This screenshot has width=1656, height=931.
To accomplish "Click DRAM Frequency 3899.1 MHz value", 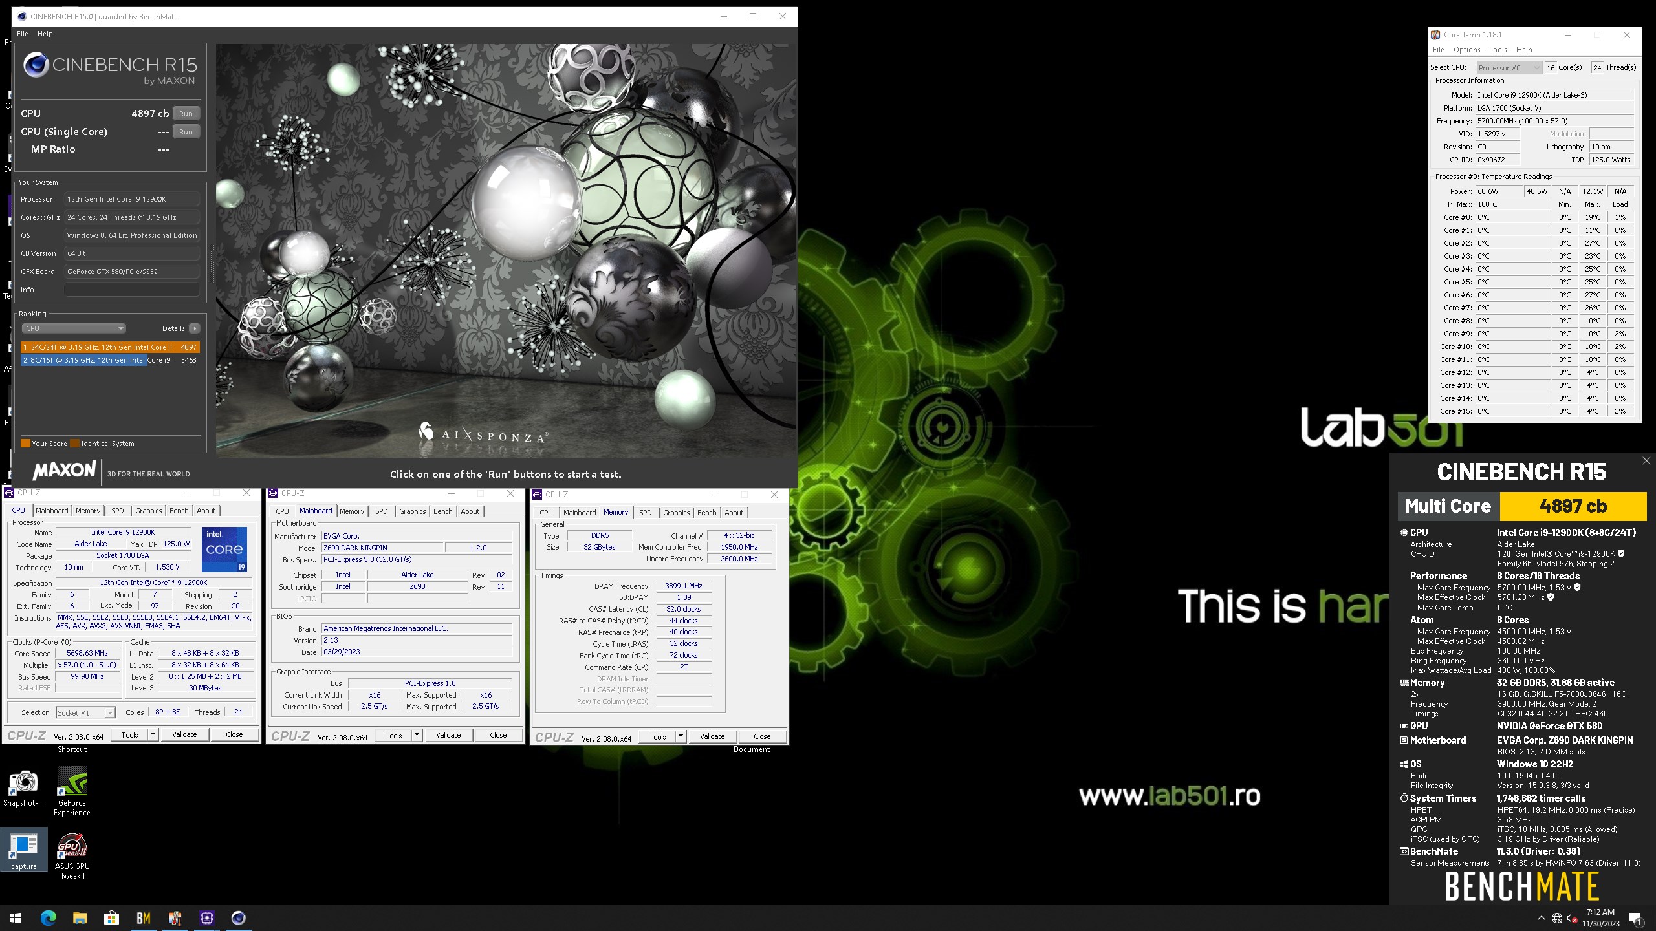I will pos(684,586).
